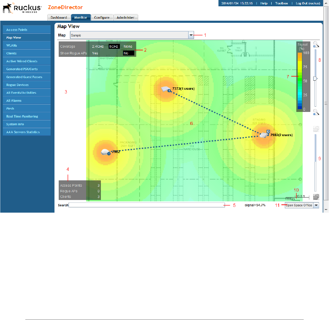Click the Sample map selection field
The height and width of the screenshot is (320, 329).
129,35
